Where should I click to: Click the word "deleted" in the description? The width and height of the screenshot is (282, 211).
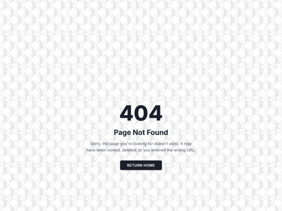click(x=129, y=150)
